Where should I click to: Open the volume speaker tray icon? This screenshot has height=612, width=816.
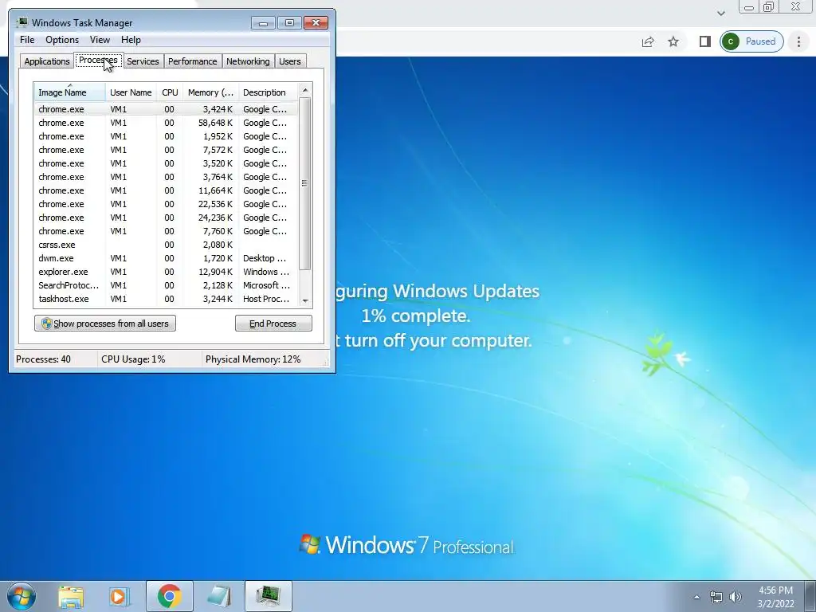[736, 597]
